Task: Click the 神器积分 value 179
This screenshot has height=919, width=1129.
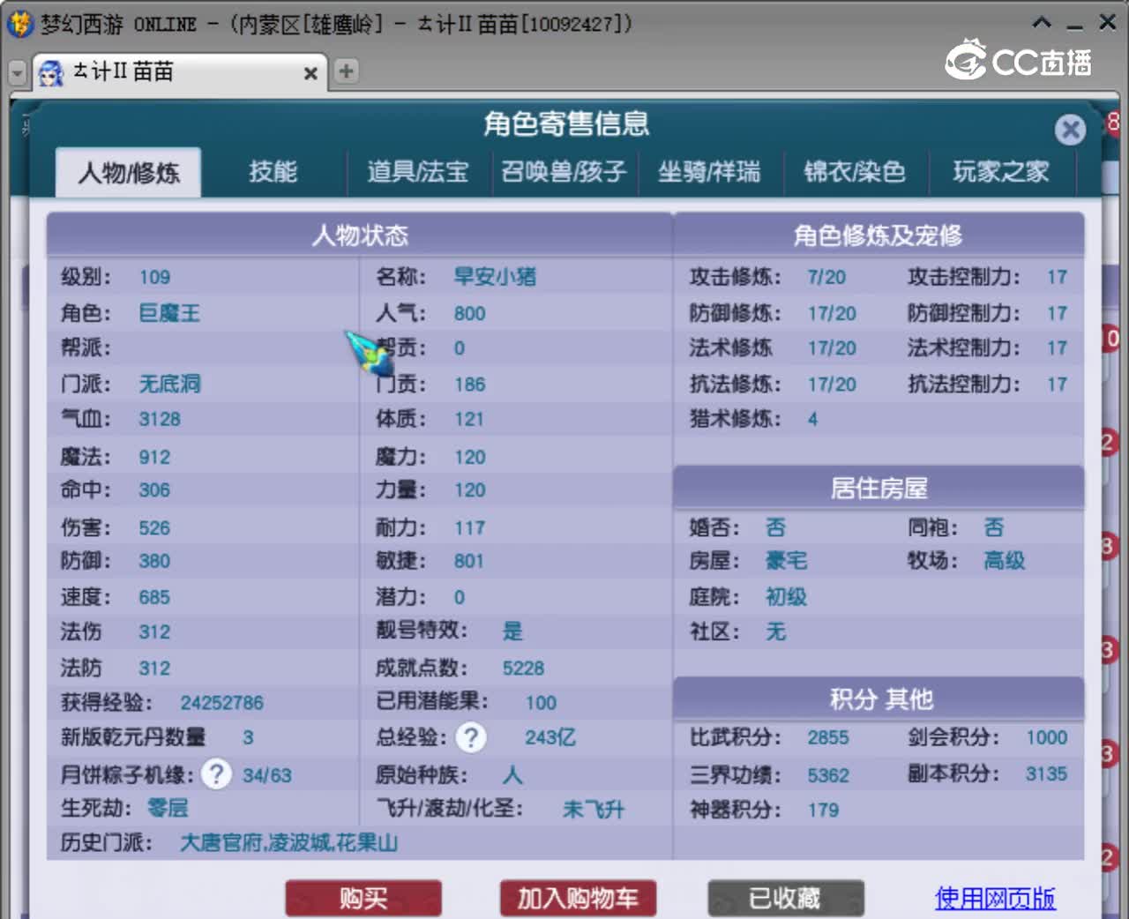Action: (x=823, y=810)
